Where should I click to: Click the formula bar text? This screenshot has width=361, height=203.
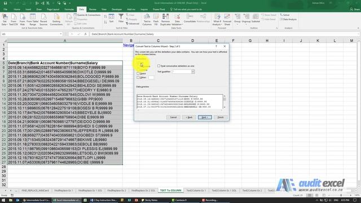[x=122, y=34]
